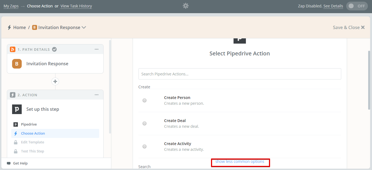Viewport: 372px width, 170px height.
Task: Go to Home in the breadcrumb
Action: pyautogui.click(x=20, y=27)
